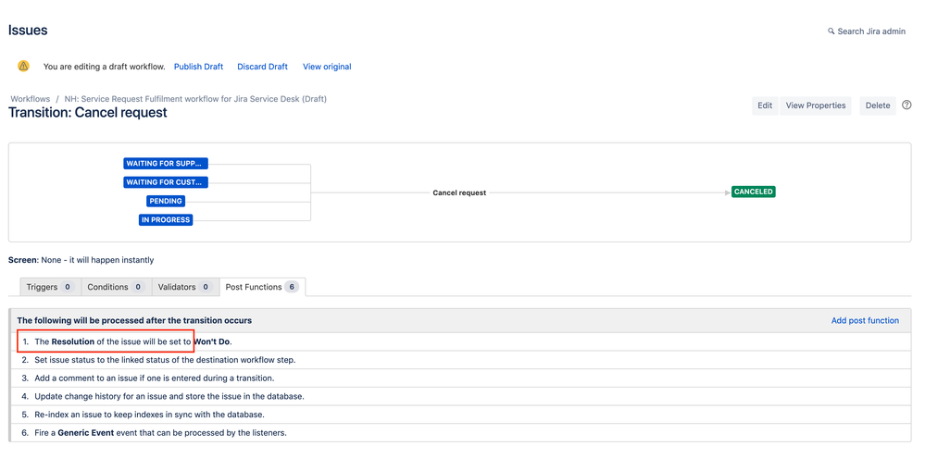Select the CANCELED status lozenge
Image resolution: width=925 pixels, height=471 pixels.
point(754,192)
